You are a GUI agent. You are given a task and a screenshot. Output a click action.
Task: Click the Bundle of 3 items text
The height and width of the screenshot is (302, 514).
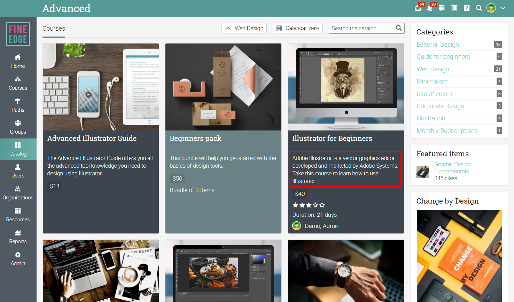click(193, 190)
